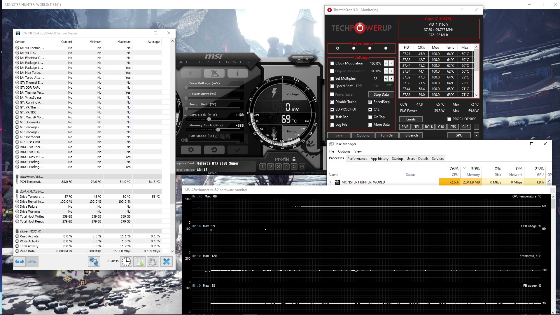Expand MONSTER HUNTER: WORLD process row
Viewport: 560px width, 315px height.
pyautogui.click(x=330, y=182)
